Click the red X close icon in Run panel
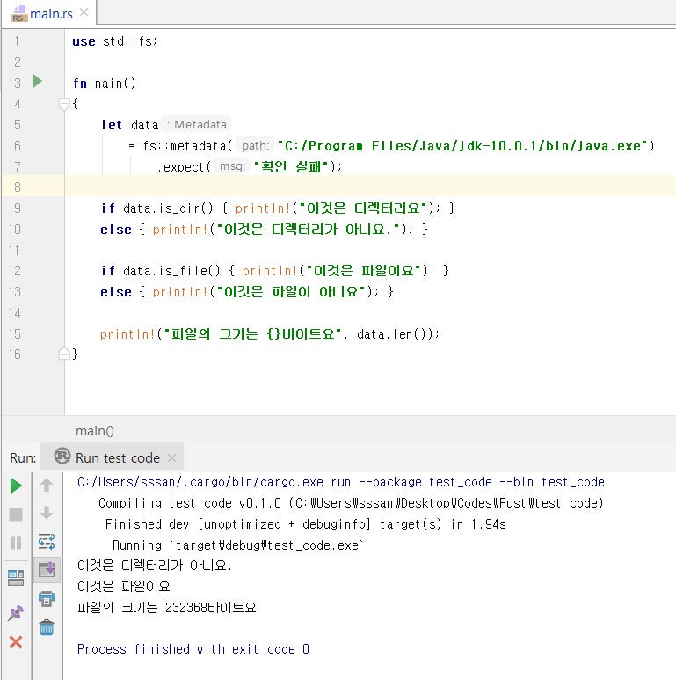 coord(16,643)
